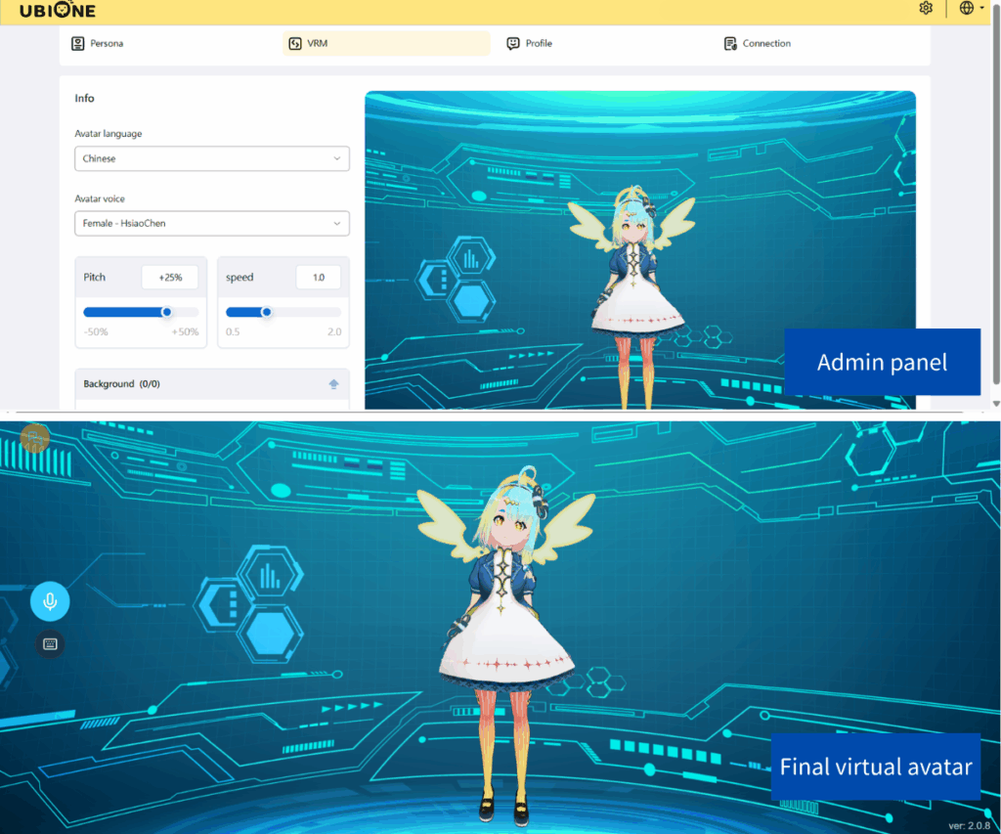Switch to the Persona tab
1001x834 pixels.
(97, 43)
